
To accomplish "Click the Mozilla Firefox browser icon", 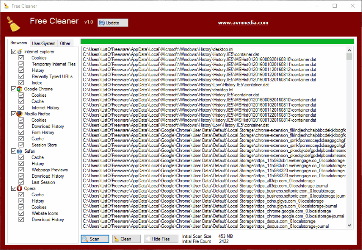I will click(19, 114).
